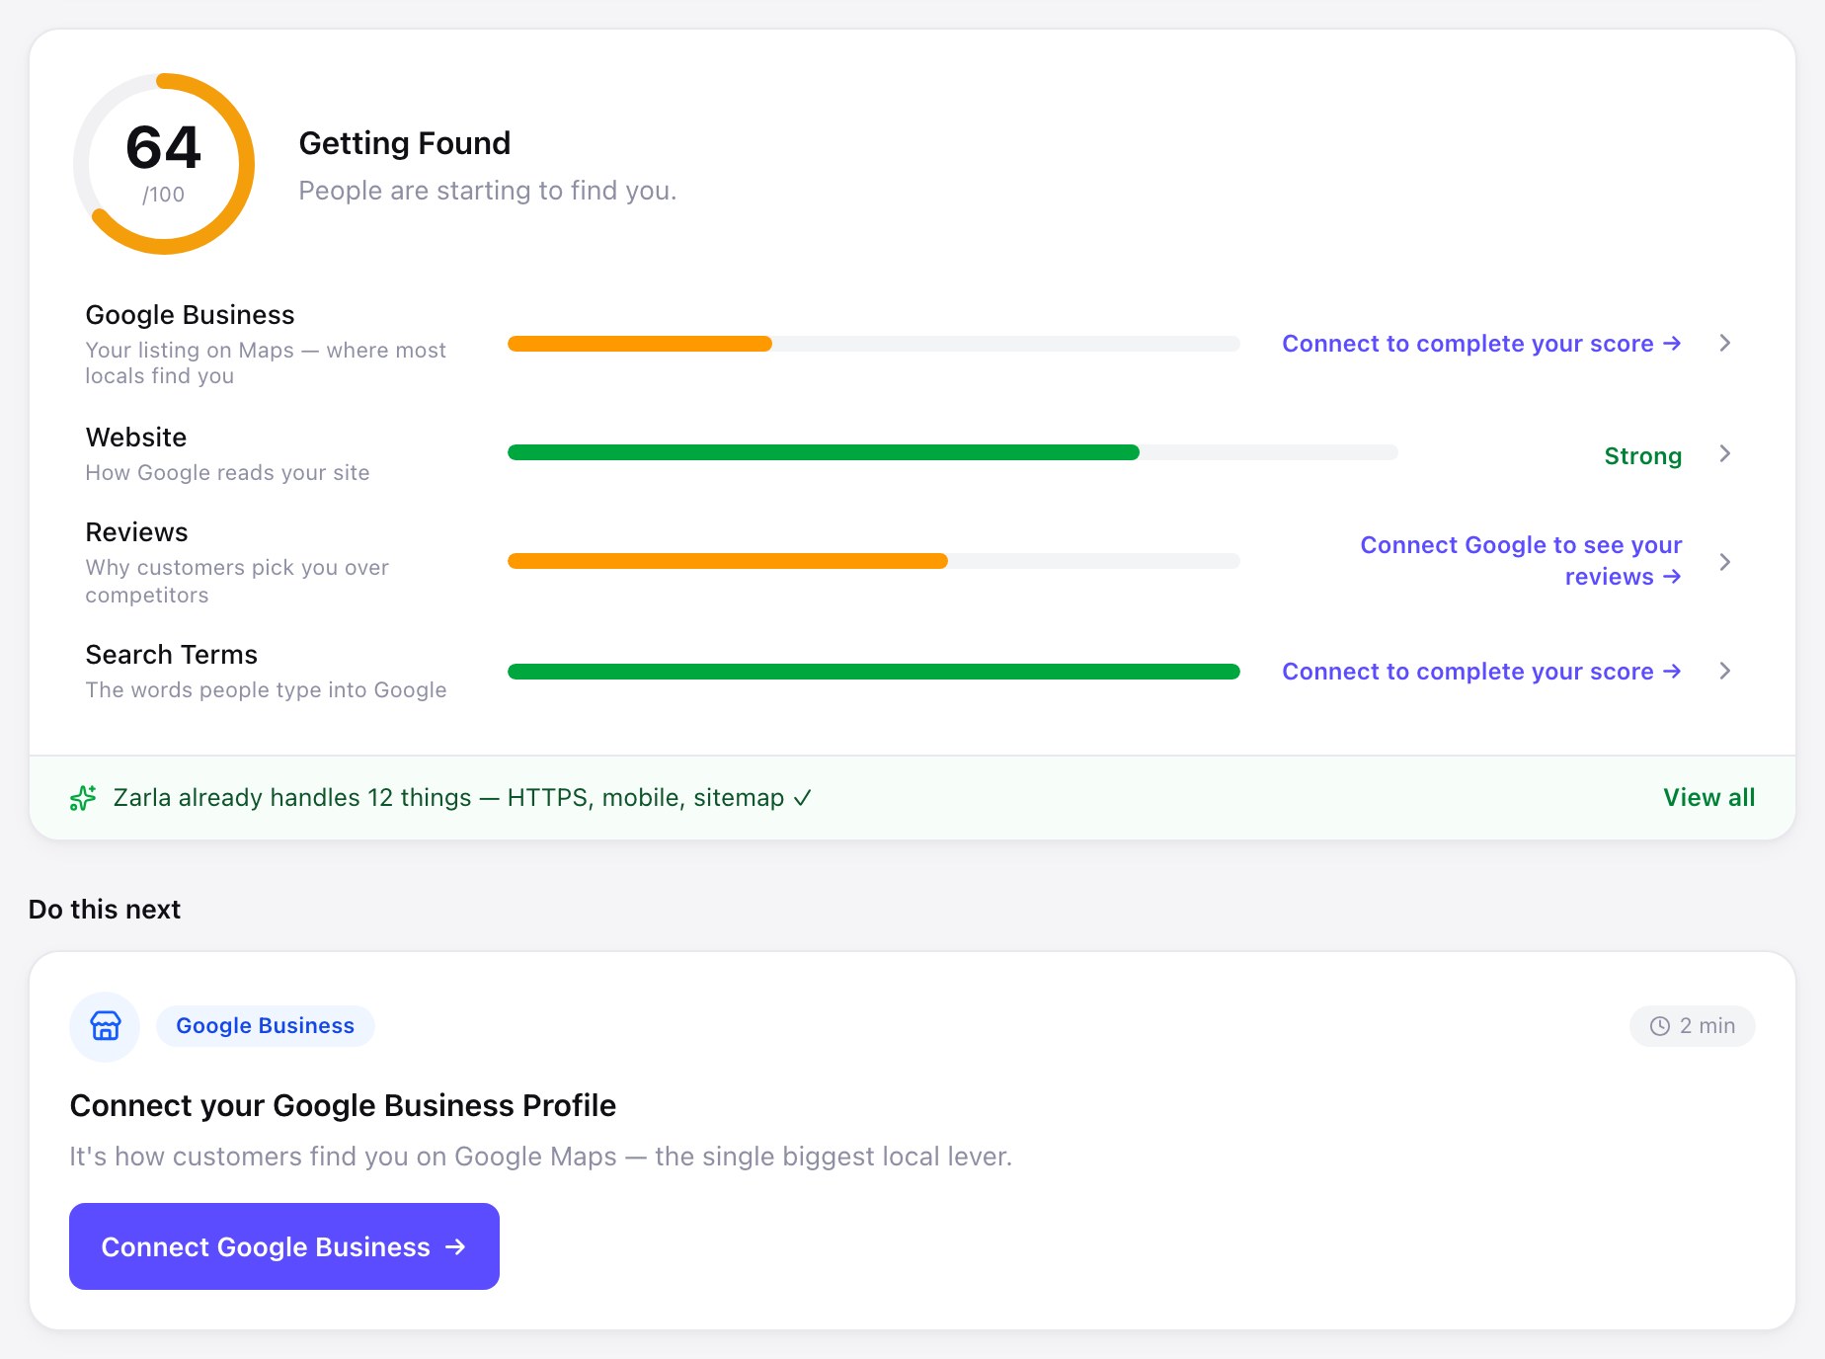Click the 'Strong' status label
The image size is (1825, 1359).
click(1642, 456)
